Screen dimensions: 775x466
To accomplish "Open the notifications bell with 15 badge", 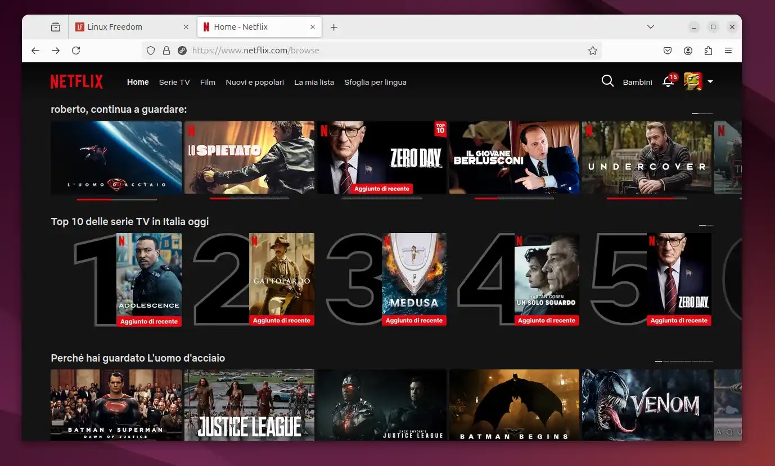I will [668, 82].
